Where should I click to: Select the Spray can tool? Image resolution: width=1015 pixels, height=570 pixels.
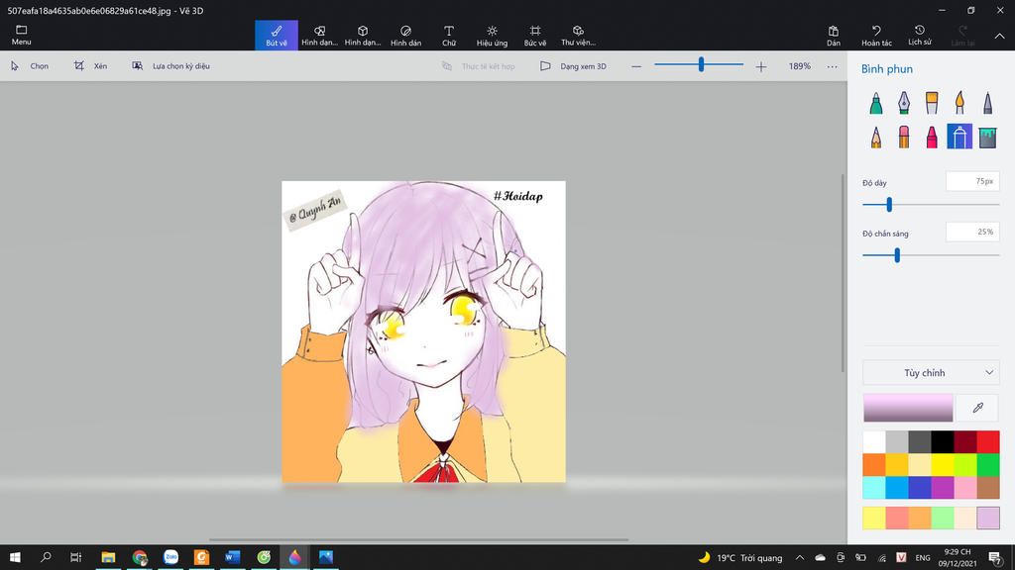pos(959,137)
